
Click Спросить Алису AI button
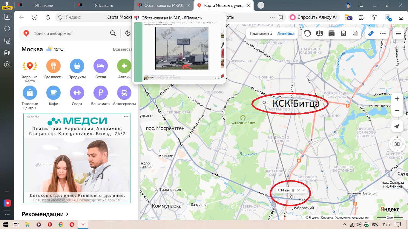coord(314,17)
